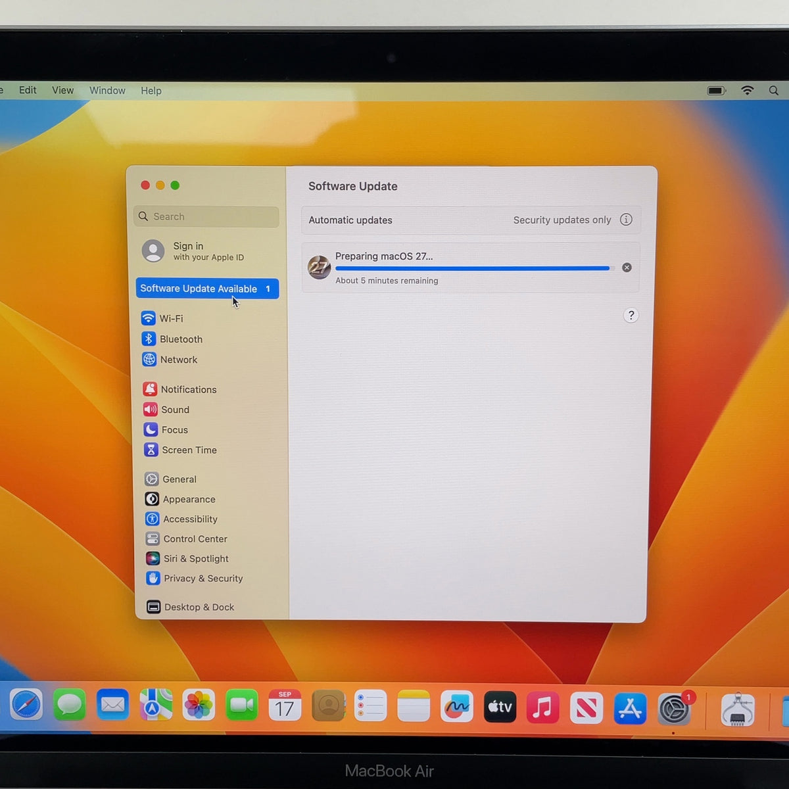Select Software Update Available item
The width and height of the screenshot is (789, 789).
[207, 289]
